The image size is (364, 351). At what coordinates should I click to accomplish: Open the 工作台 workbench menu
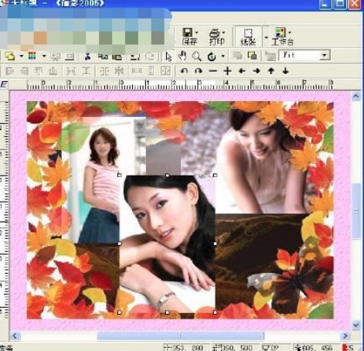(x=283, y=36)
